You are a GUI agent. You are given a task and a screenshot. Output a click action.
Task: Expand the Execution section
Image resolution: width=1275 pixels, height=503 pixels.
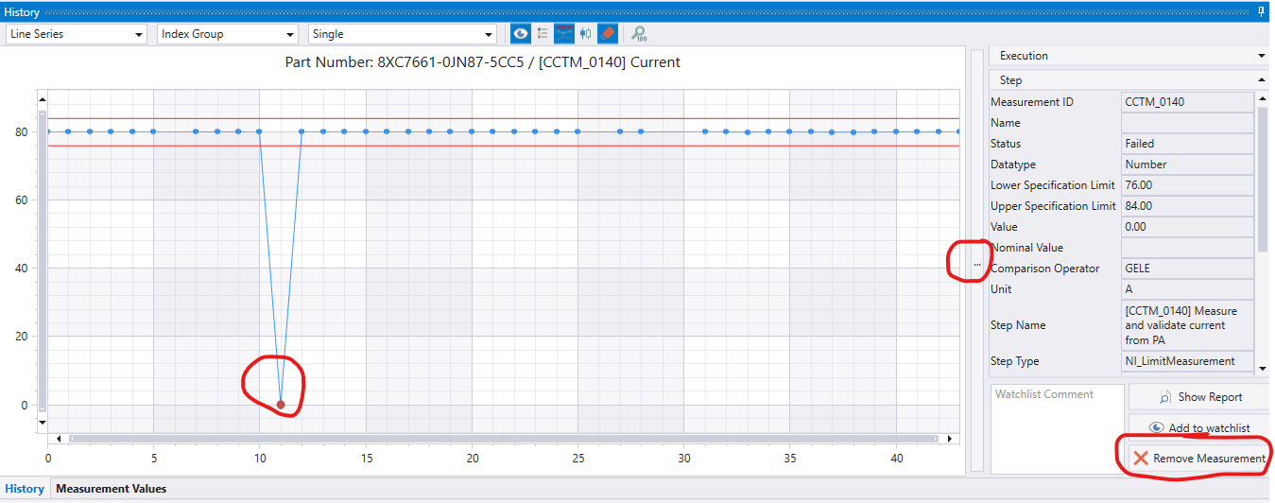[x=1129, y=56]
